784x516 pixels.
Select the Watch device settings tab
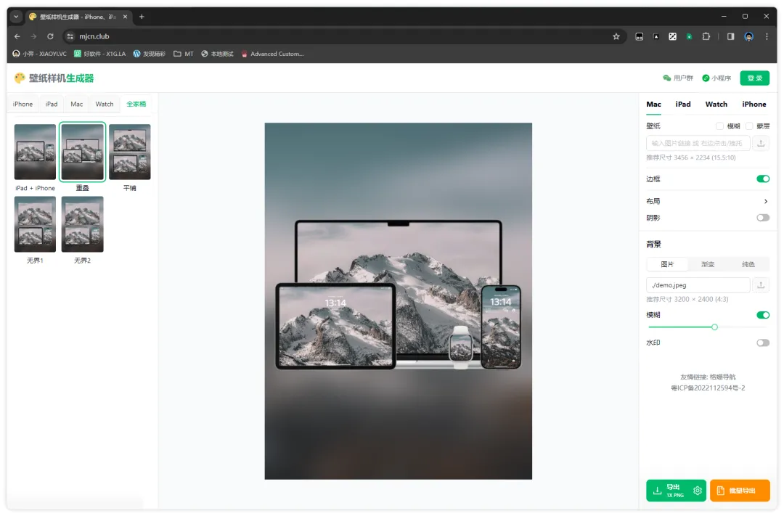tap(716, 104)
